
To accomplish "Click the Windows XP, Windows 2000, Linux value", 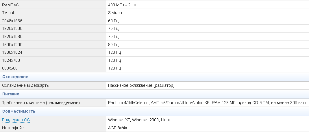I will [x=139, y=120].
